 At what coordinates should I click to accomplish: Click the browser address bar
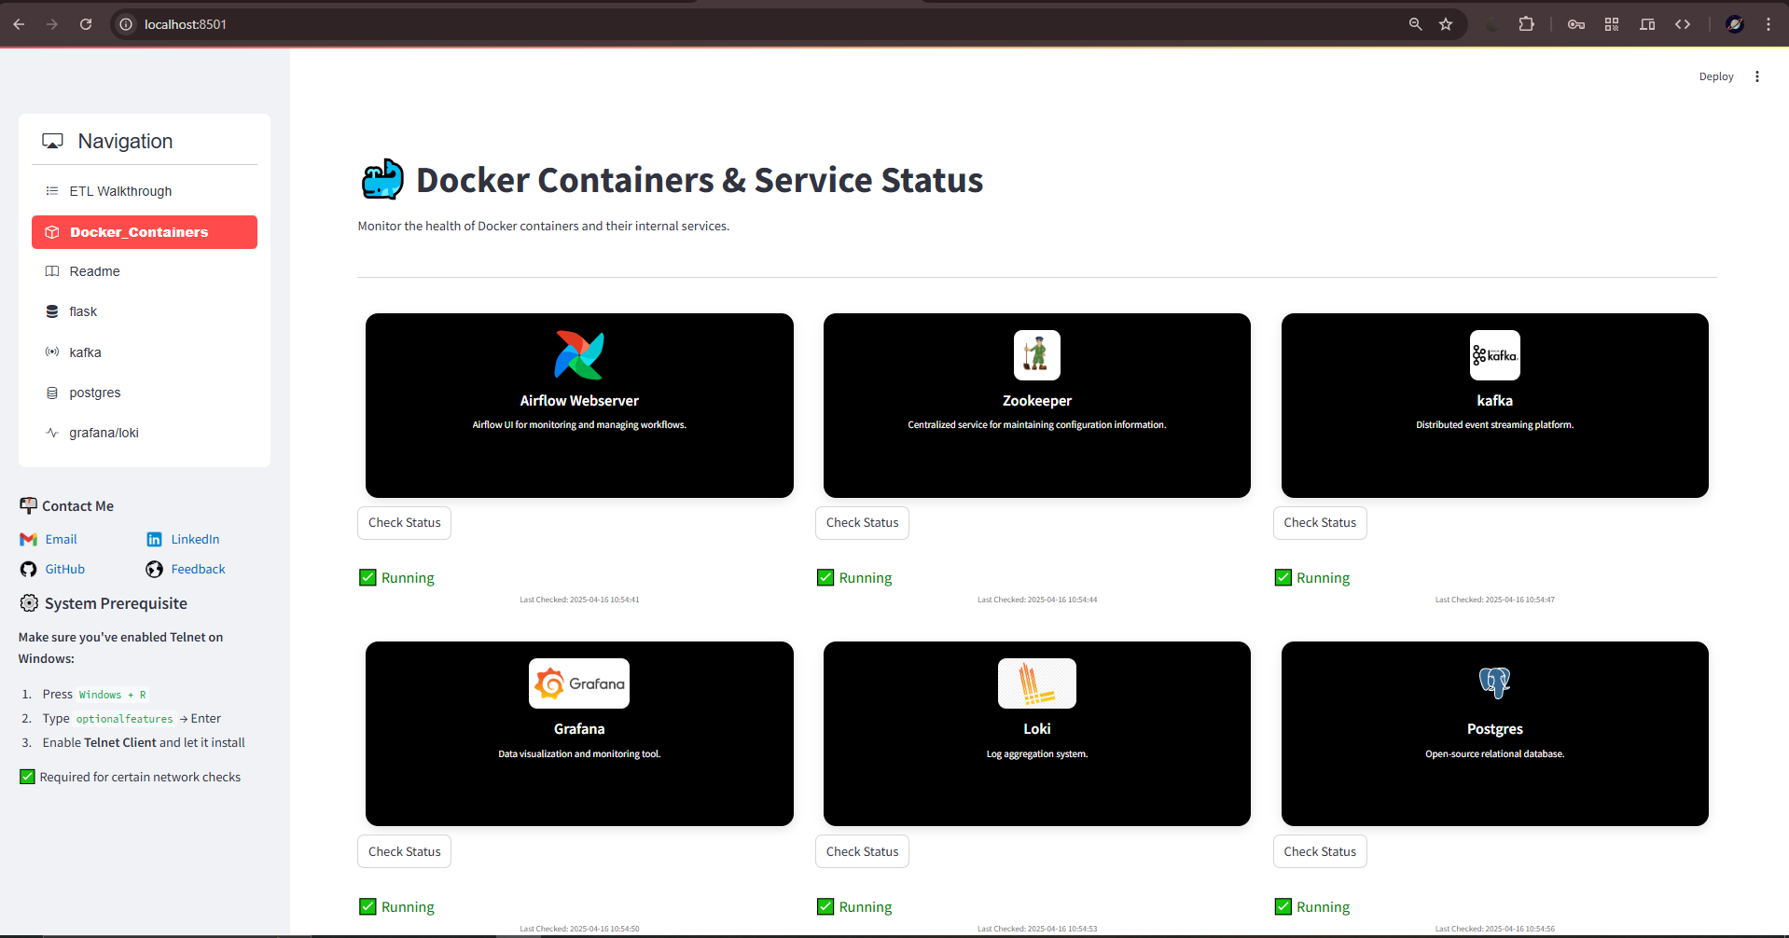tap(373, 24)
